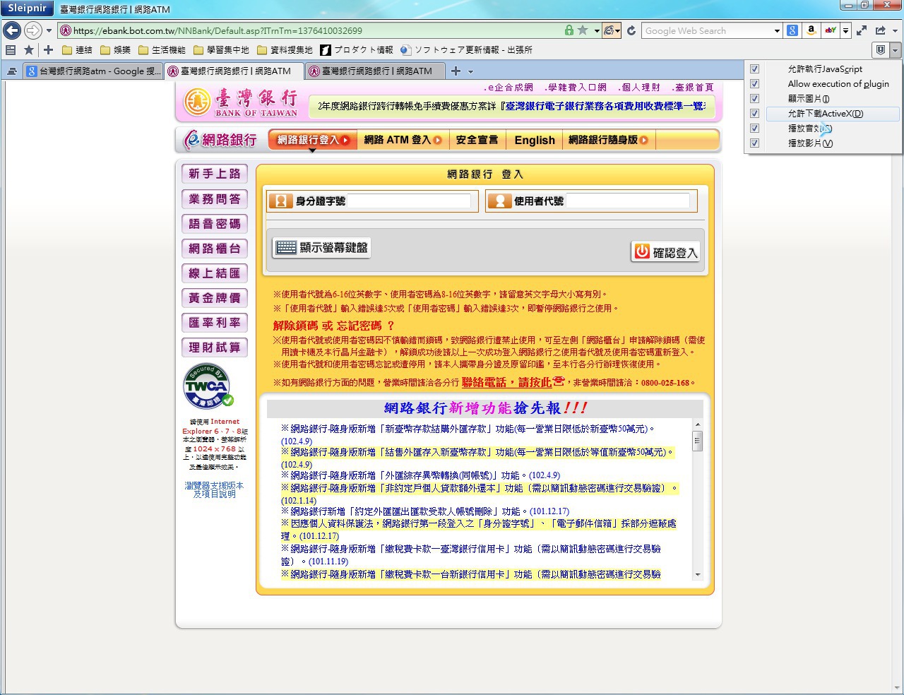Viewport: 904px width, 695px height.
Task: Expand the search engines list dropdown
Action: point(845,31)
